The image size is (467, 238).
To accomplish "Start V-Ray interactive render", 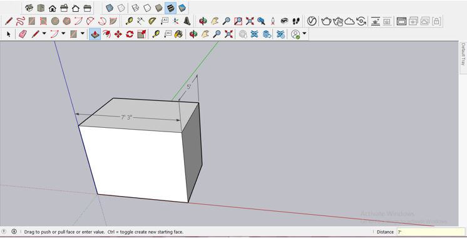I will (x=338, y=21).
